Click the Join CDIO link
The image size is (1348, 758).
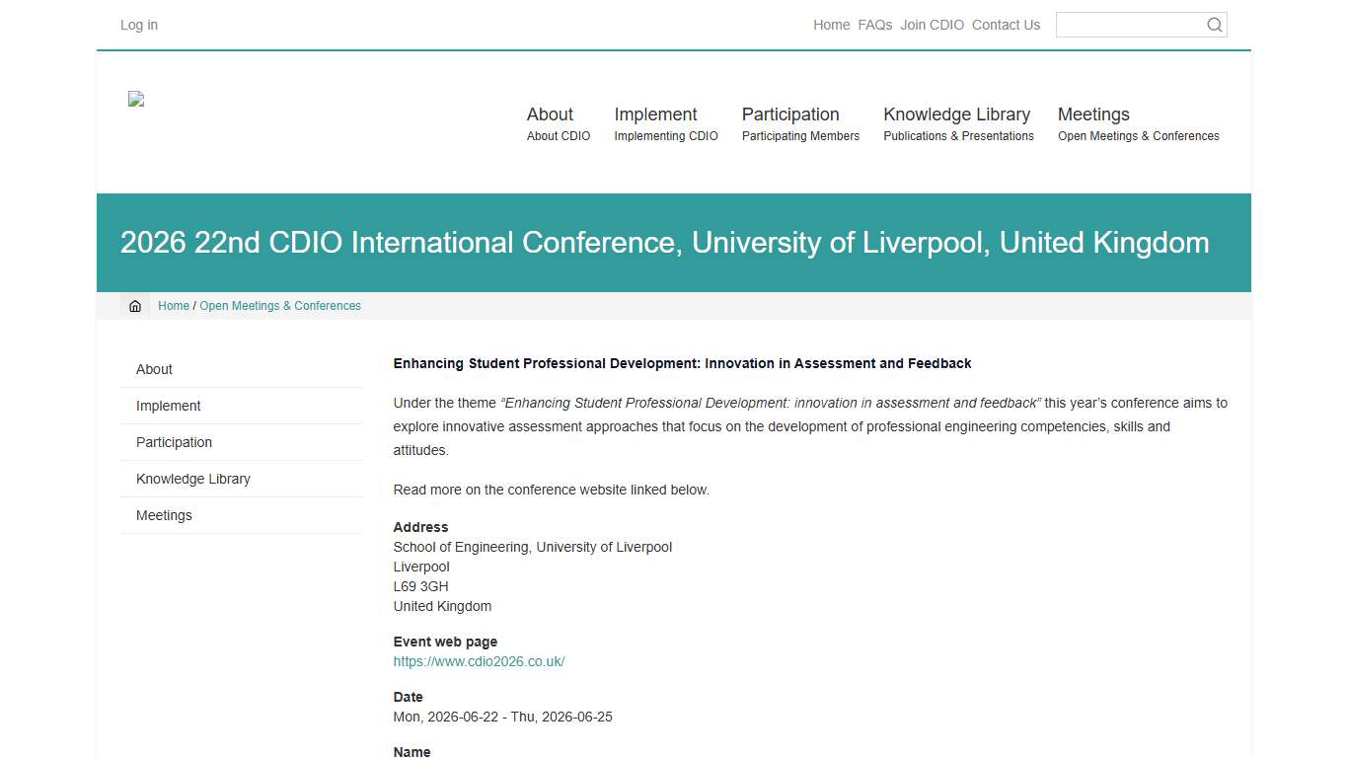932,25
